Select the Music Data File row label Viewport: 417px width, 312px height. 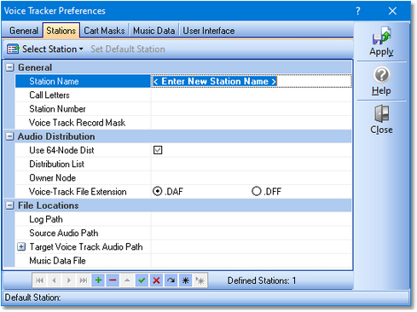pos(57,261)
